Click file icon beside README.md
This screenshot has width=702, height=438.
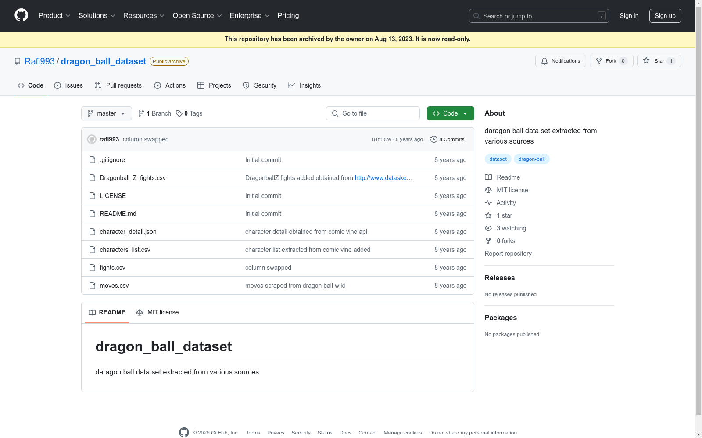92,214
